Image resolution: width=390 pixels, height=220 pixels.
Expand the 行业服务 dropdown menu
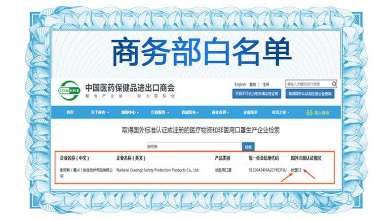point(159,112)
